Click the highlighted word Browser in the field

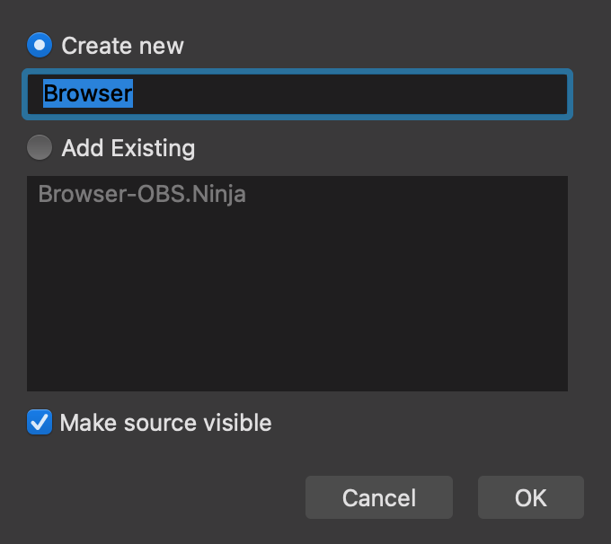[88, 93]
